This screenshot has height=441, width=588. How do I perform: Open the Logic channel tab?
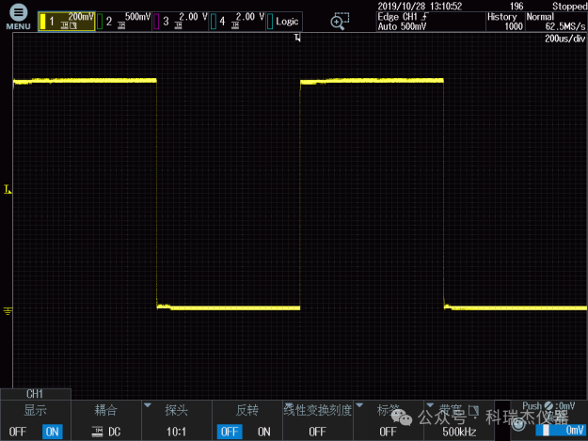[284, 22]
